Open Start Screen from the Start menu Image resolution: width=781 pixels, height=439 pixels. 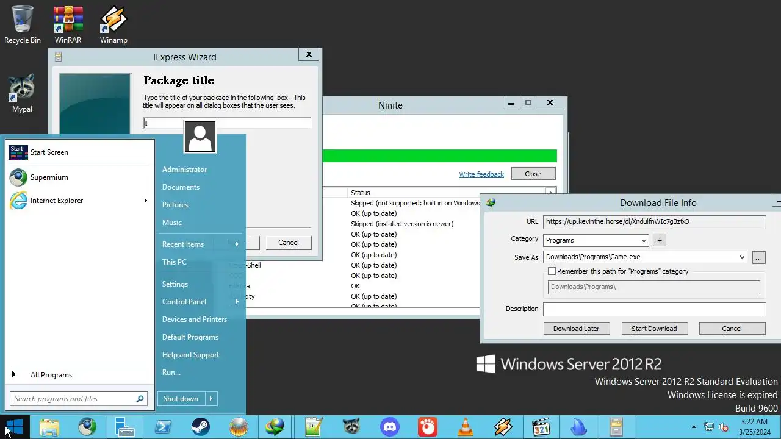tap(79, 152)
